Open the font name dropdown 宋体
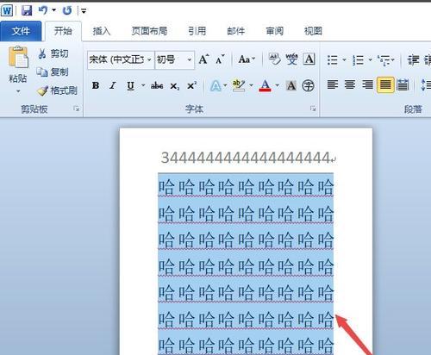The image size is (431, 355). click(x=121, y=59)
